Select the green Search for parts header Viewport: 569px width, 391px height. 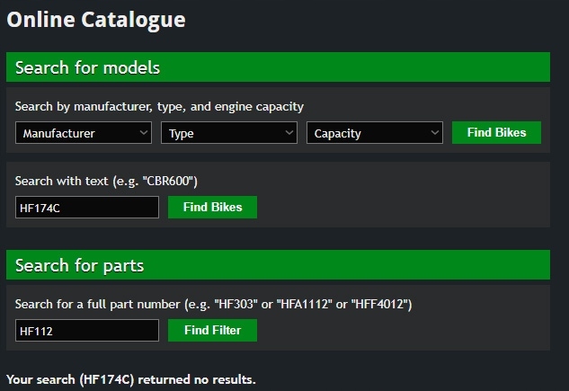pyautogui.click(x=277, y=265)
